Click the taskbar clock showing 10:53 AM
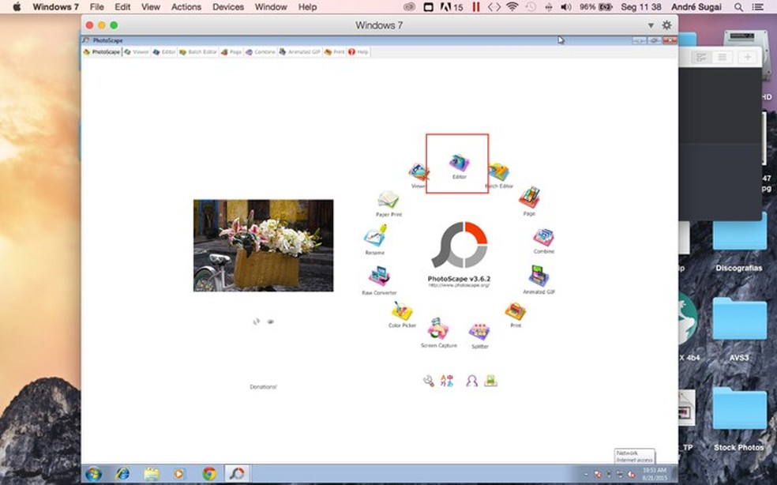This screenshot has height=485, width=777. pyautogui.click(x=654, y=474)
